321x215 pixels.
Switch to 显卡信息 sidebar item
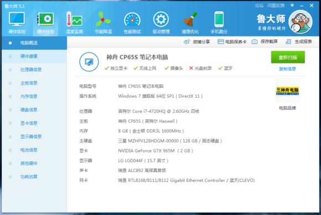point(34,123)
